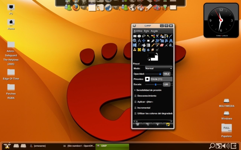Select the Ink tool
Viewport: 241px width, 150px height.
(x=171, y=45)
